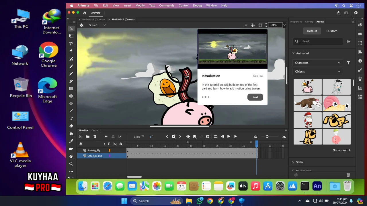Click the Rotation tool icon above stage

tap(253, 25)
